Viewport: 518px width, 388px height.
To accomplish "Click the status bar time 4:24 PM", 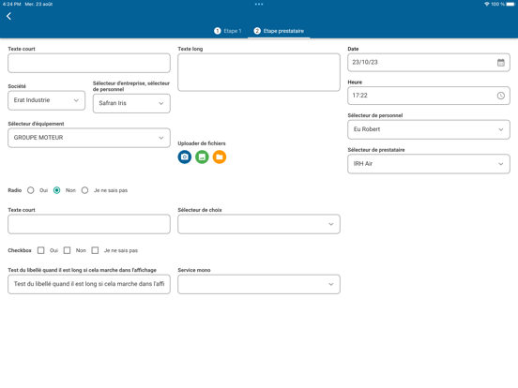I will (x=11, y=4).
